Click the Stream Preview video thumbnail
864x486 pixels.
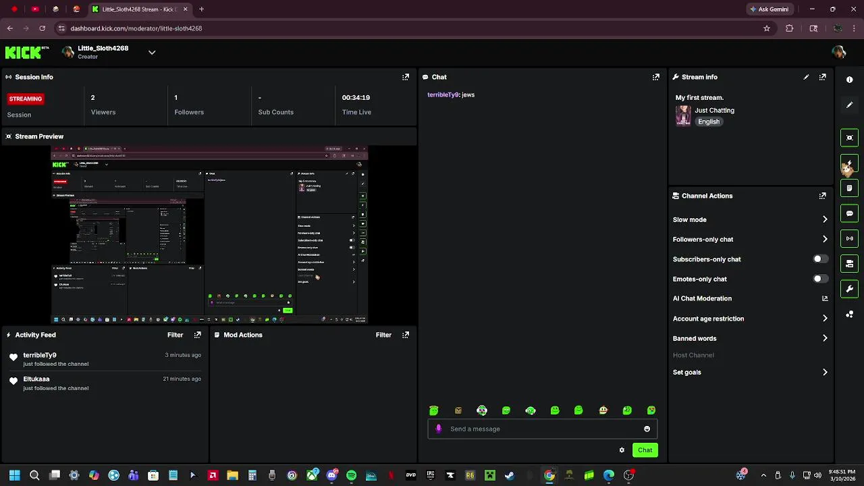click(209, 234)
